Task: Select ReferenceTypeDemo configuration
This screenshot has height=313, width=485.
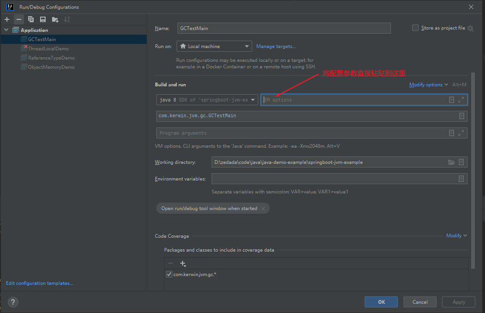Action: (74, 58)
